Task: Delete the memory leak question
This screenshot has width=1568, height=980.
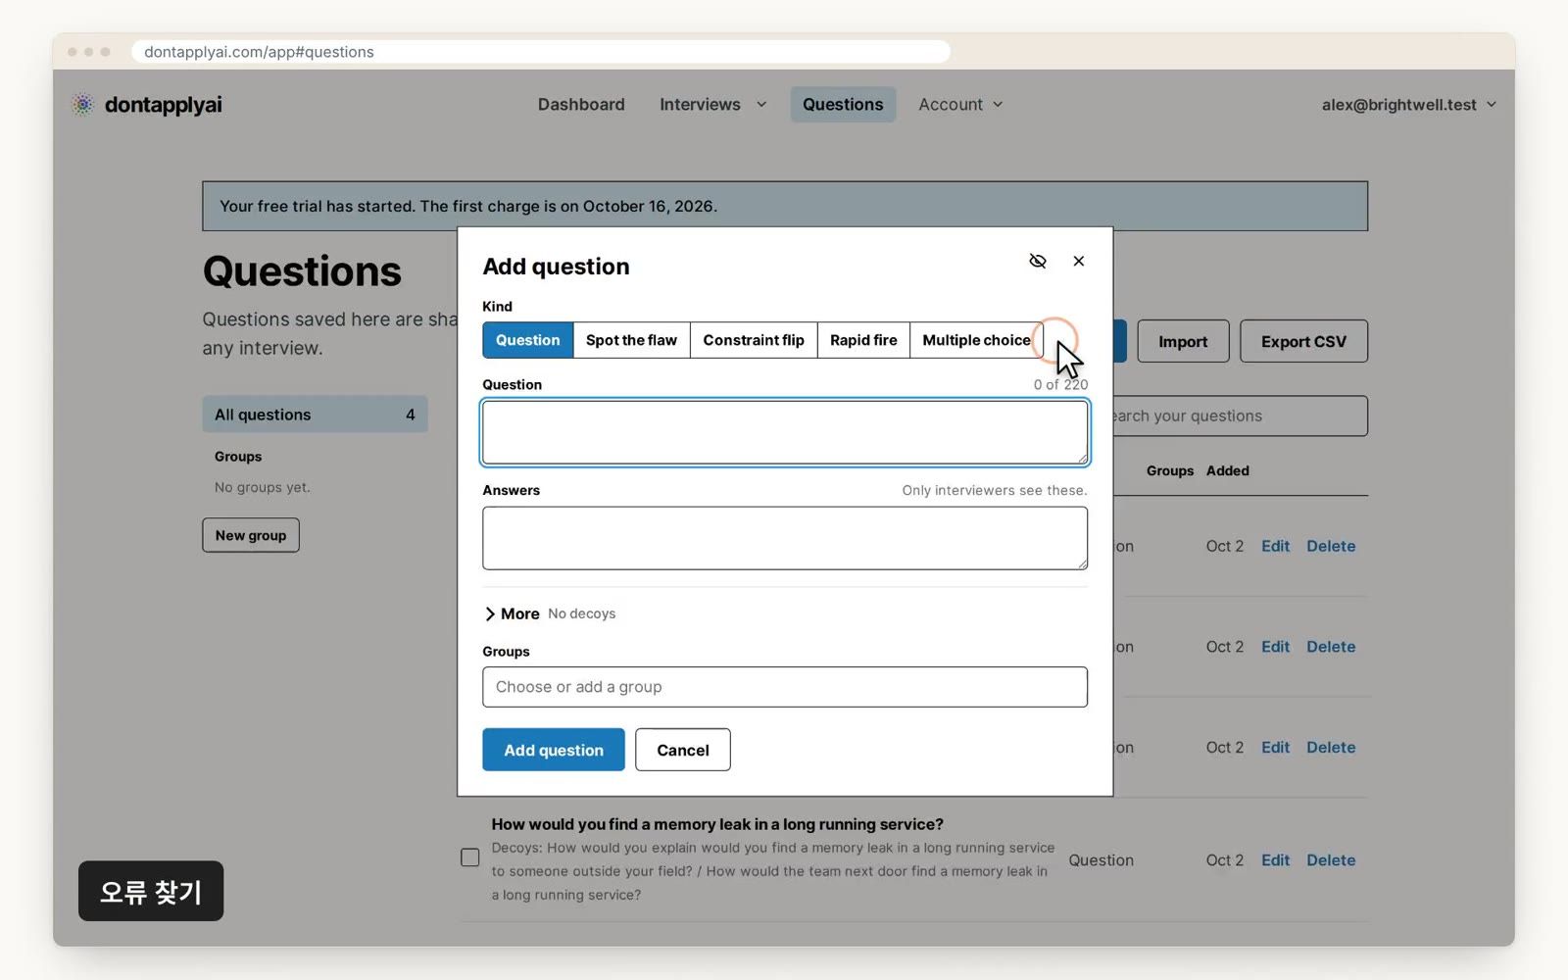Action: click(1331, 860)
